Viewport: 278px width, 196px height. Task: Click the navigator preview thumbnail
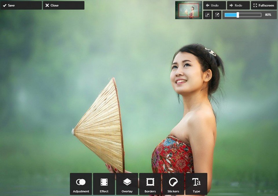[x=189, y=10]
